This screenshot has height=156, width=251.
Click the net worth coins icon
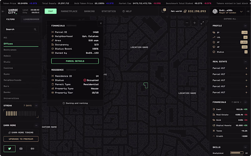(185, 11)
